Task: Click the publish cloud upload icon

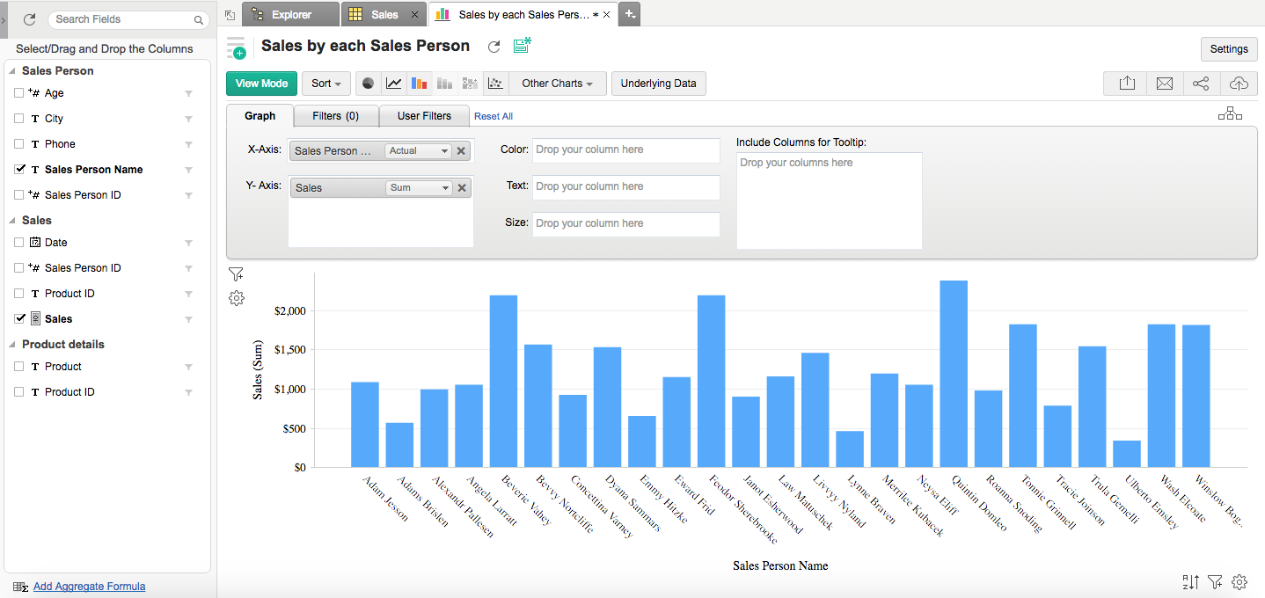Action: pos(1239,84)
